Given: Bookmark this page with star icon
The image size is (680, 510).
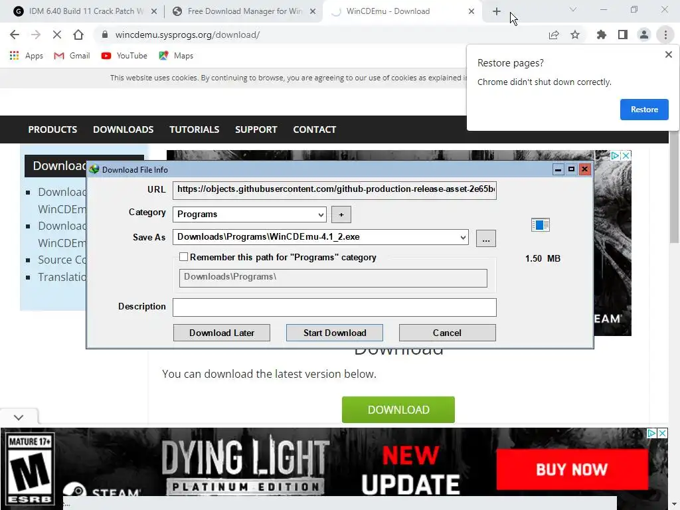Looking at the screenshot, I should point(575,35).
